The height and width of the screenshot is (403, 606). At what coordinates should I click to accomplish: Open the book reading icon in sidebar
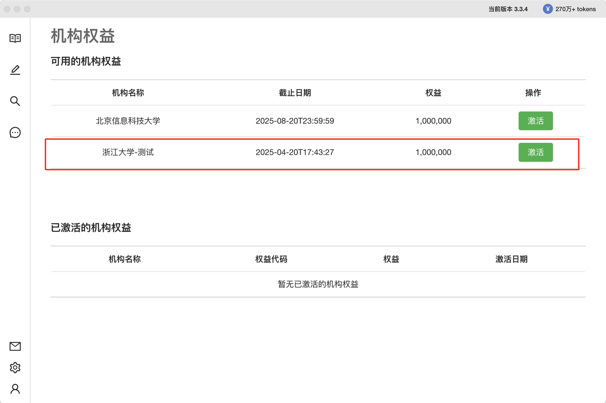click(15, 38)
